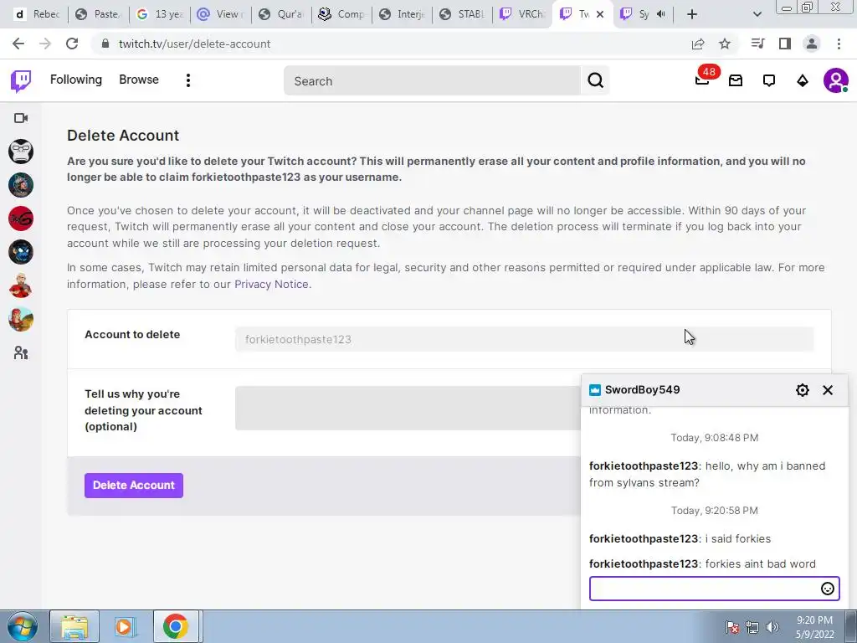Click the Chrome taskbar icon
The image size is (857, 643).
pyautogui.click(x=176, y=626)
